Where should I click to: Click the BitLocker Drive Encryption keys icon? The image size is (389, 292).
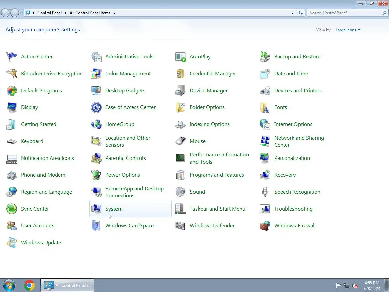tap(12, 74)
